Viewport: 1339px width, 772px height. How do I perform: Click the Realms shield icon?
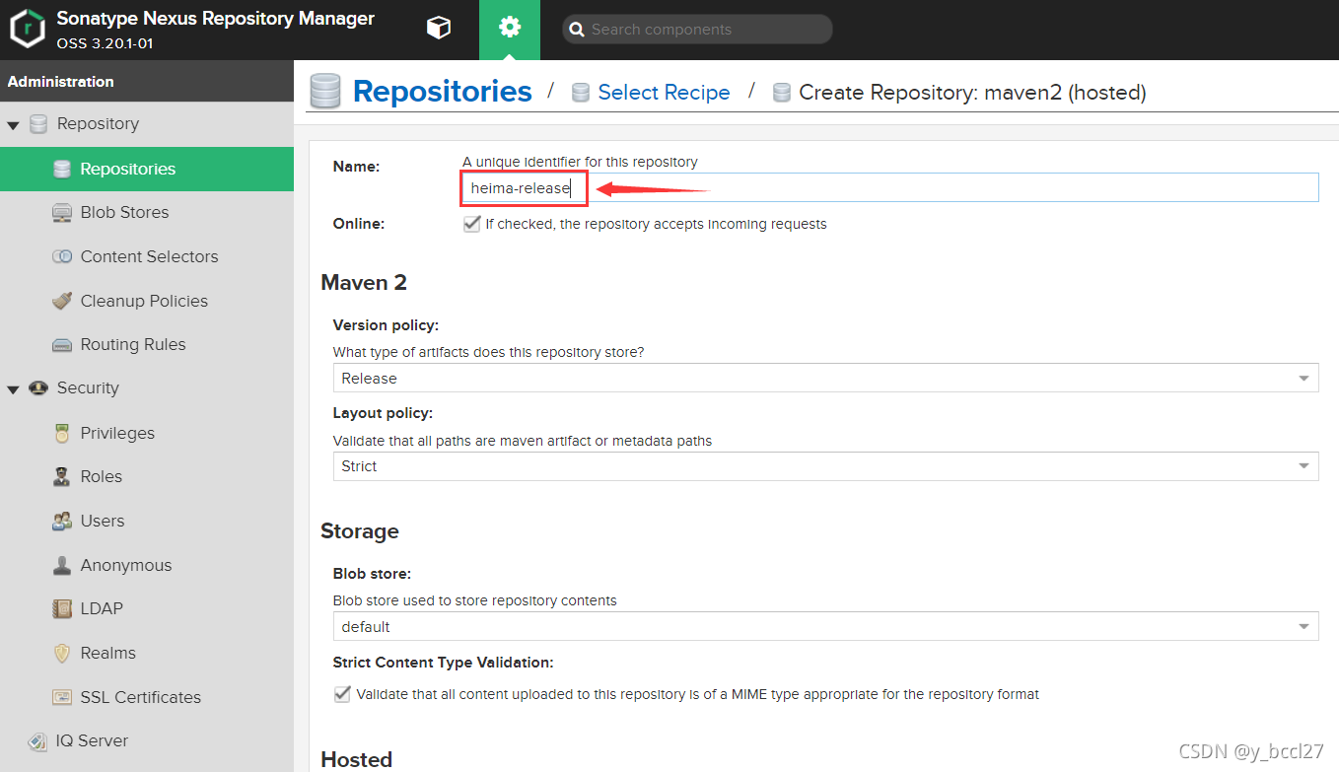coord(62,654)
